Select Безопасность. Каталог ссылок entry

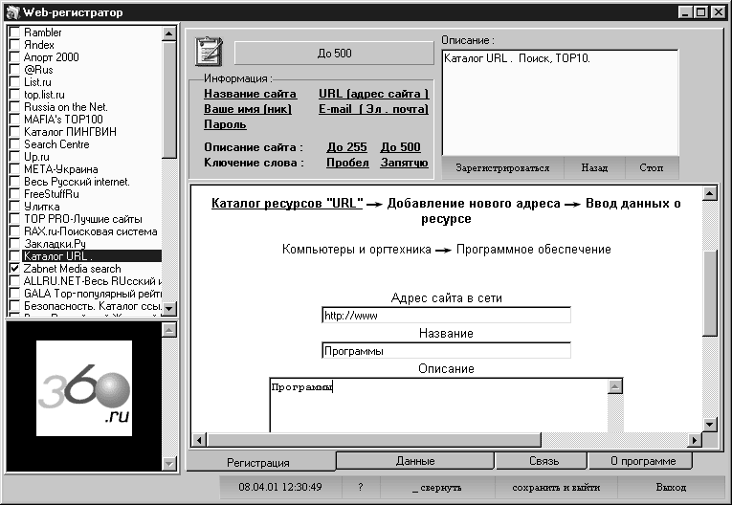point(93,306)
